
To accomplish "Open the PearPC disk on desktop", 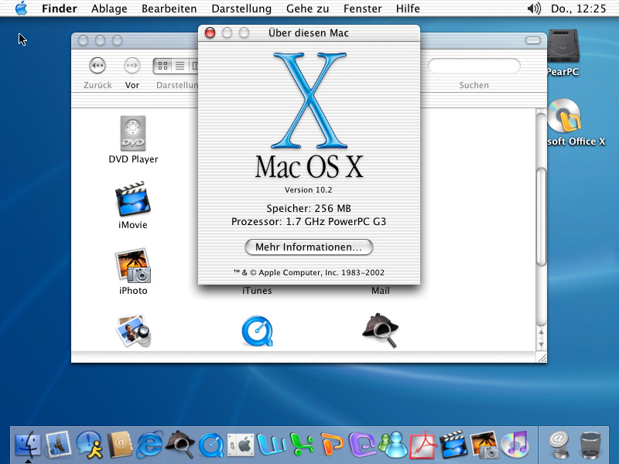I will [x=563, y=46].
